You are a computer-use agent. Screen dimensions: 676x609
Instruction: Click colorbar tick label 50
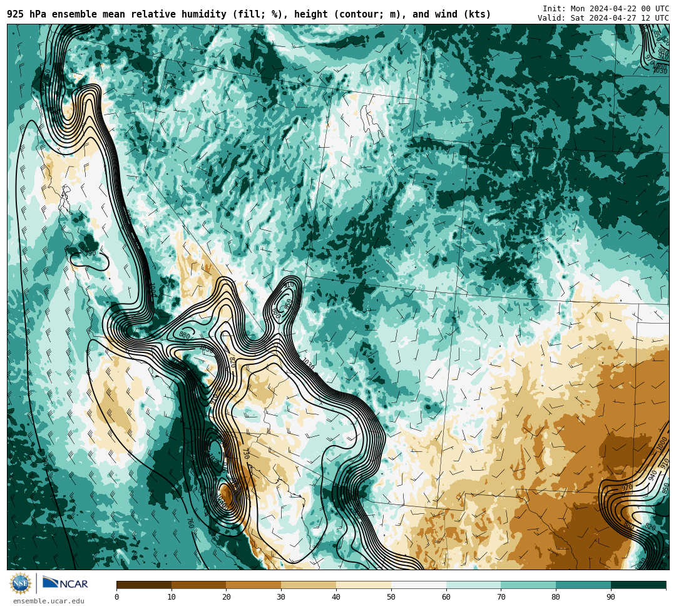coord(391,597)
